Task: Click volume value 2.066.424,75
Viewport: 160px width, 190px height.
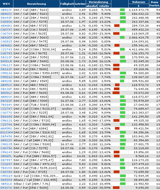Action: (139, 38)
